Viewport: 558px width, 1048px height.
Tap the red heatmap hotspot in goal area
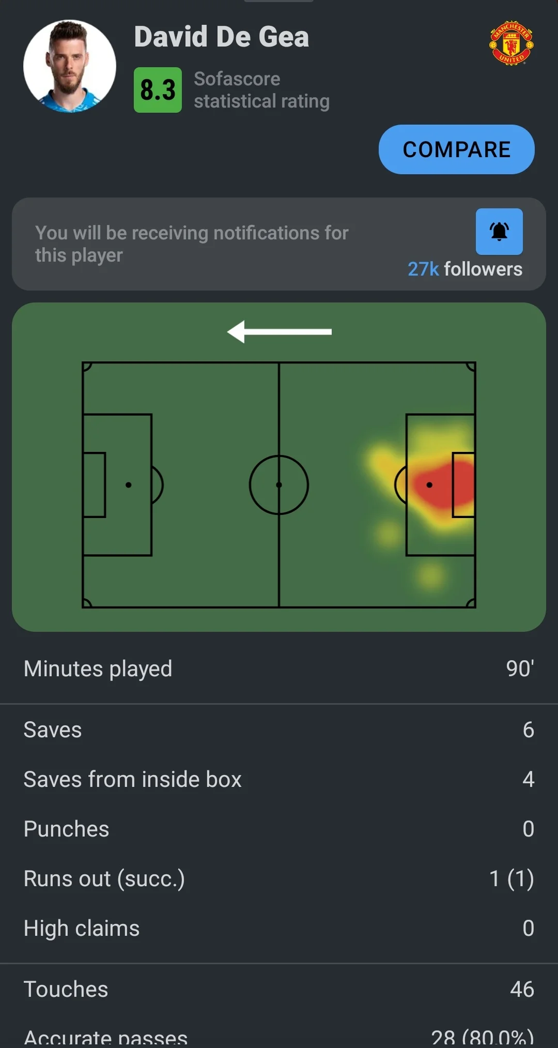(x=443, y=486)
